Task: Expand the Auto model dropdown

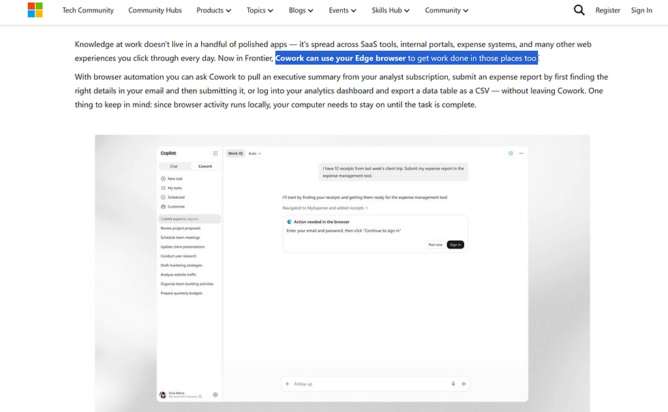Action: tap(255, 154)
